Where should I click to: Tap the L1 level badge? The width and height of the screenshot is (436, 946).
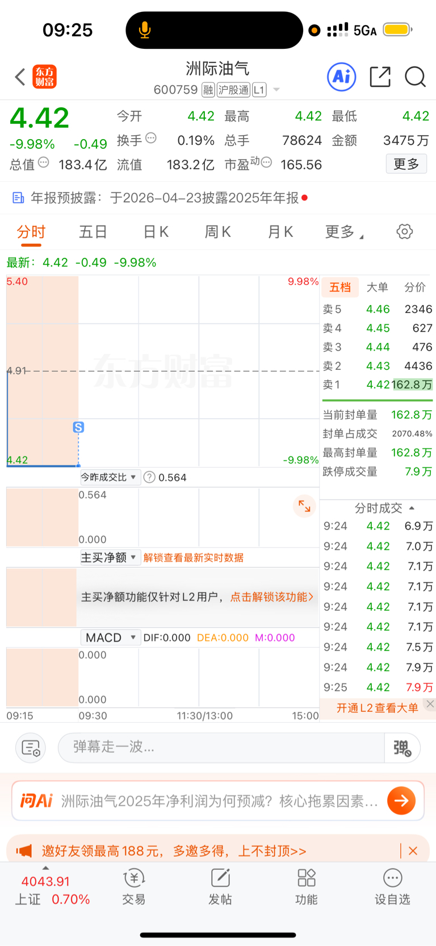(259, 90)
